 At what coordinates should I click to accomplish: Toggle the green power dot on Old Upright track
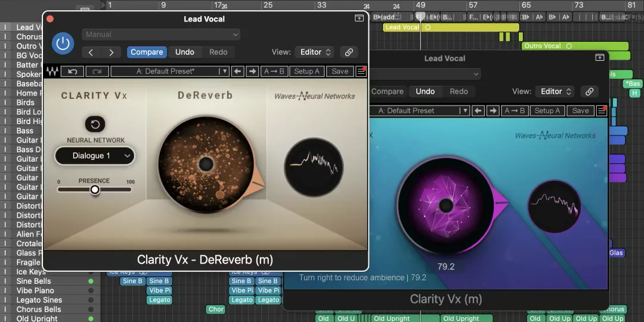click(x=91, y=318)
